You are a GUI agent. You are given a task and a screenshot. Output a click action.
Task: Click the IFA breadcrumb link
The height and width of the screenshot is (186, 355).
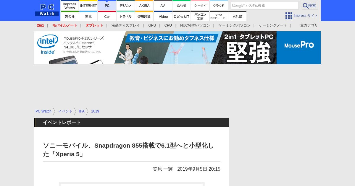[x=82, y=111]
